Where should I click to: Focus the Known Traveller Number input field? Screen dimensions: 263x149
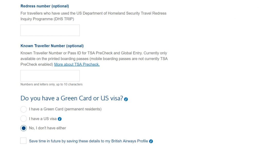[x=50, y=76]
